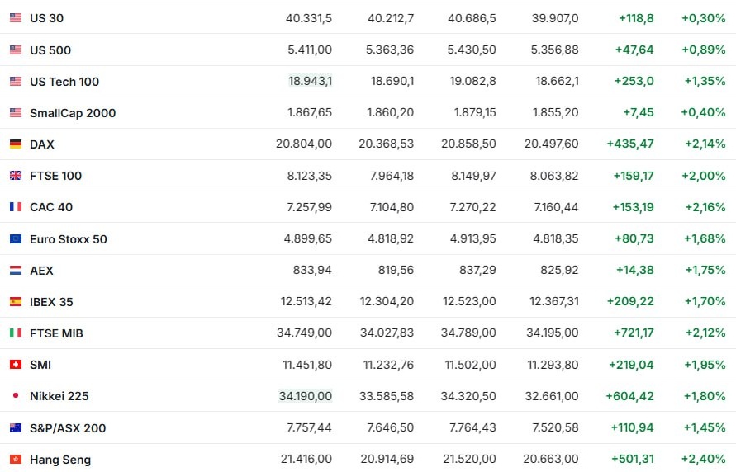
Task: Click the highlighted Nikkei 225 price 34.190,00
Action: tap(306, 396)
